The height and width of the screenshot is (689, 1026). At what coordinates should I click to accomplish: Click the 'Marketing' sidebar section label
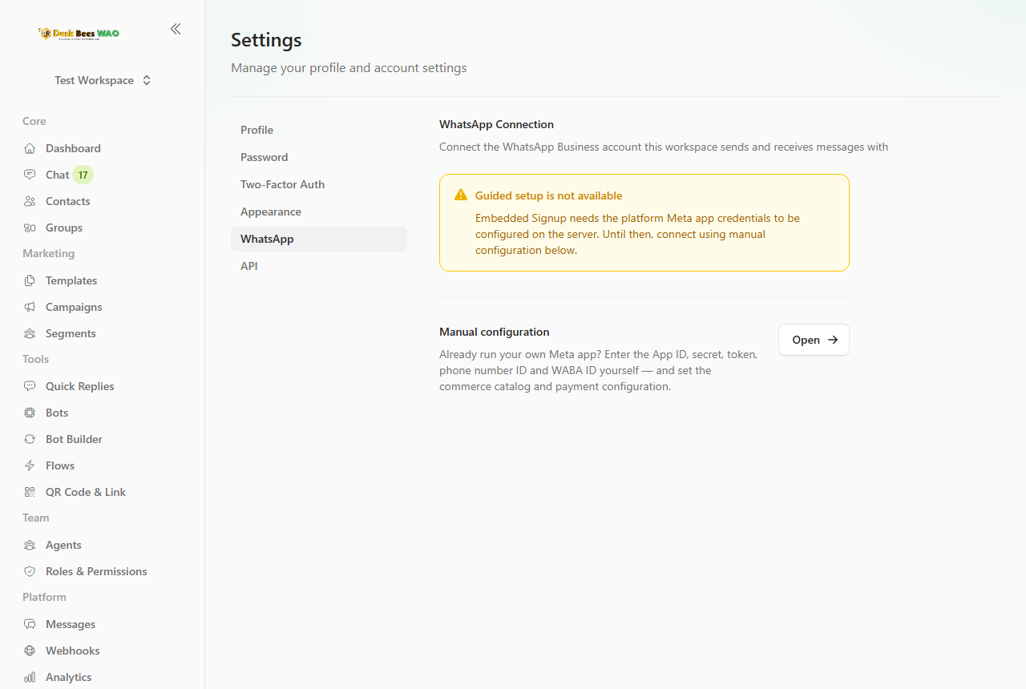point(48,253)
